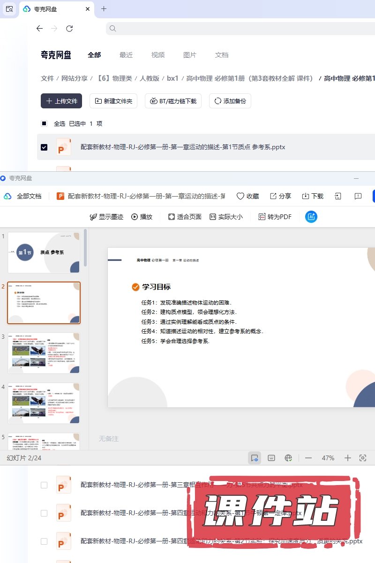Start slideshow with 播放 button
The image size is (375, 563).
click(142, 217)
